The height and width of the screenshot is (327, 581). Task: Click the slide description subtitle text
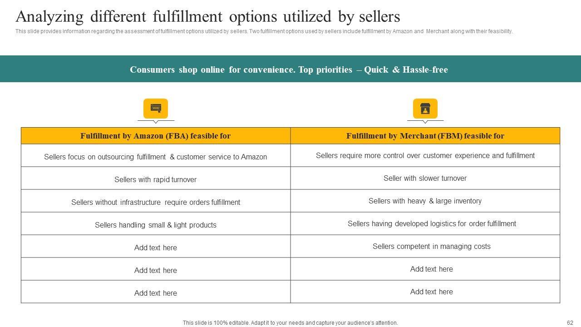point(264,31)
